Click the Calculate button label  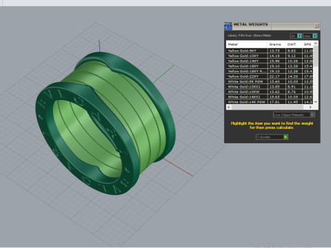(263, 137)
